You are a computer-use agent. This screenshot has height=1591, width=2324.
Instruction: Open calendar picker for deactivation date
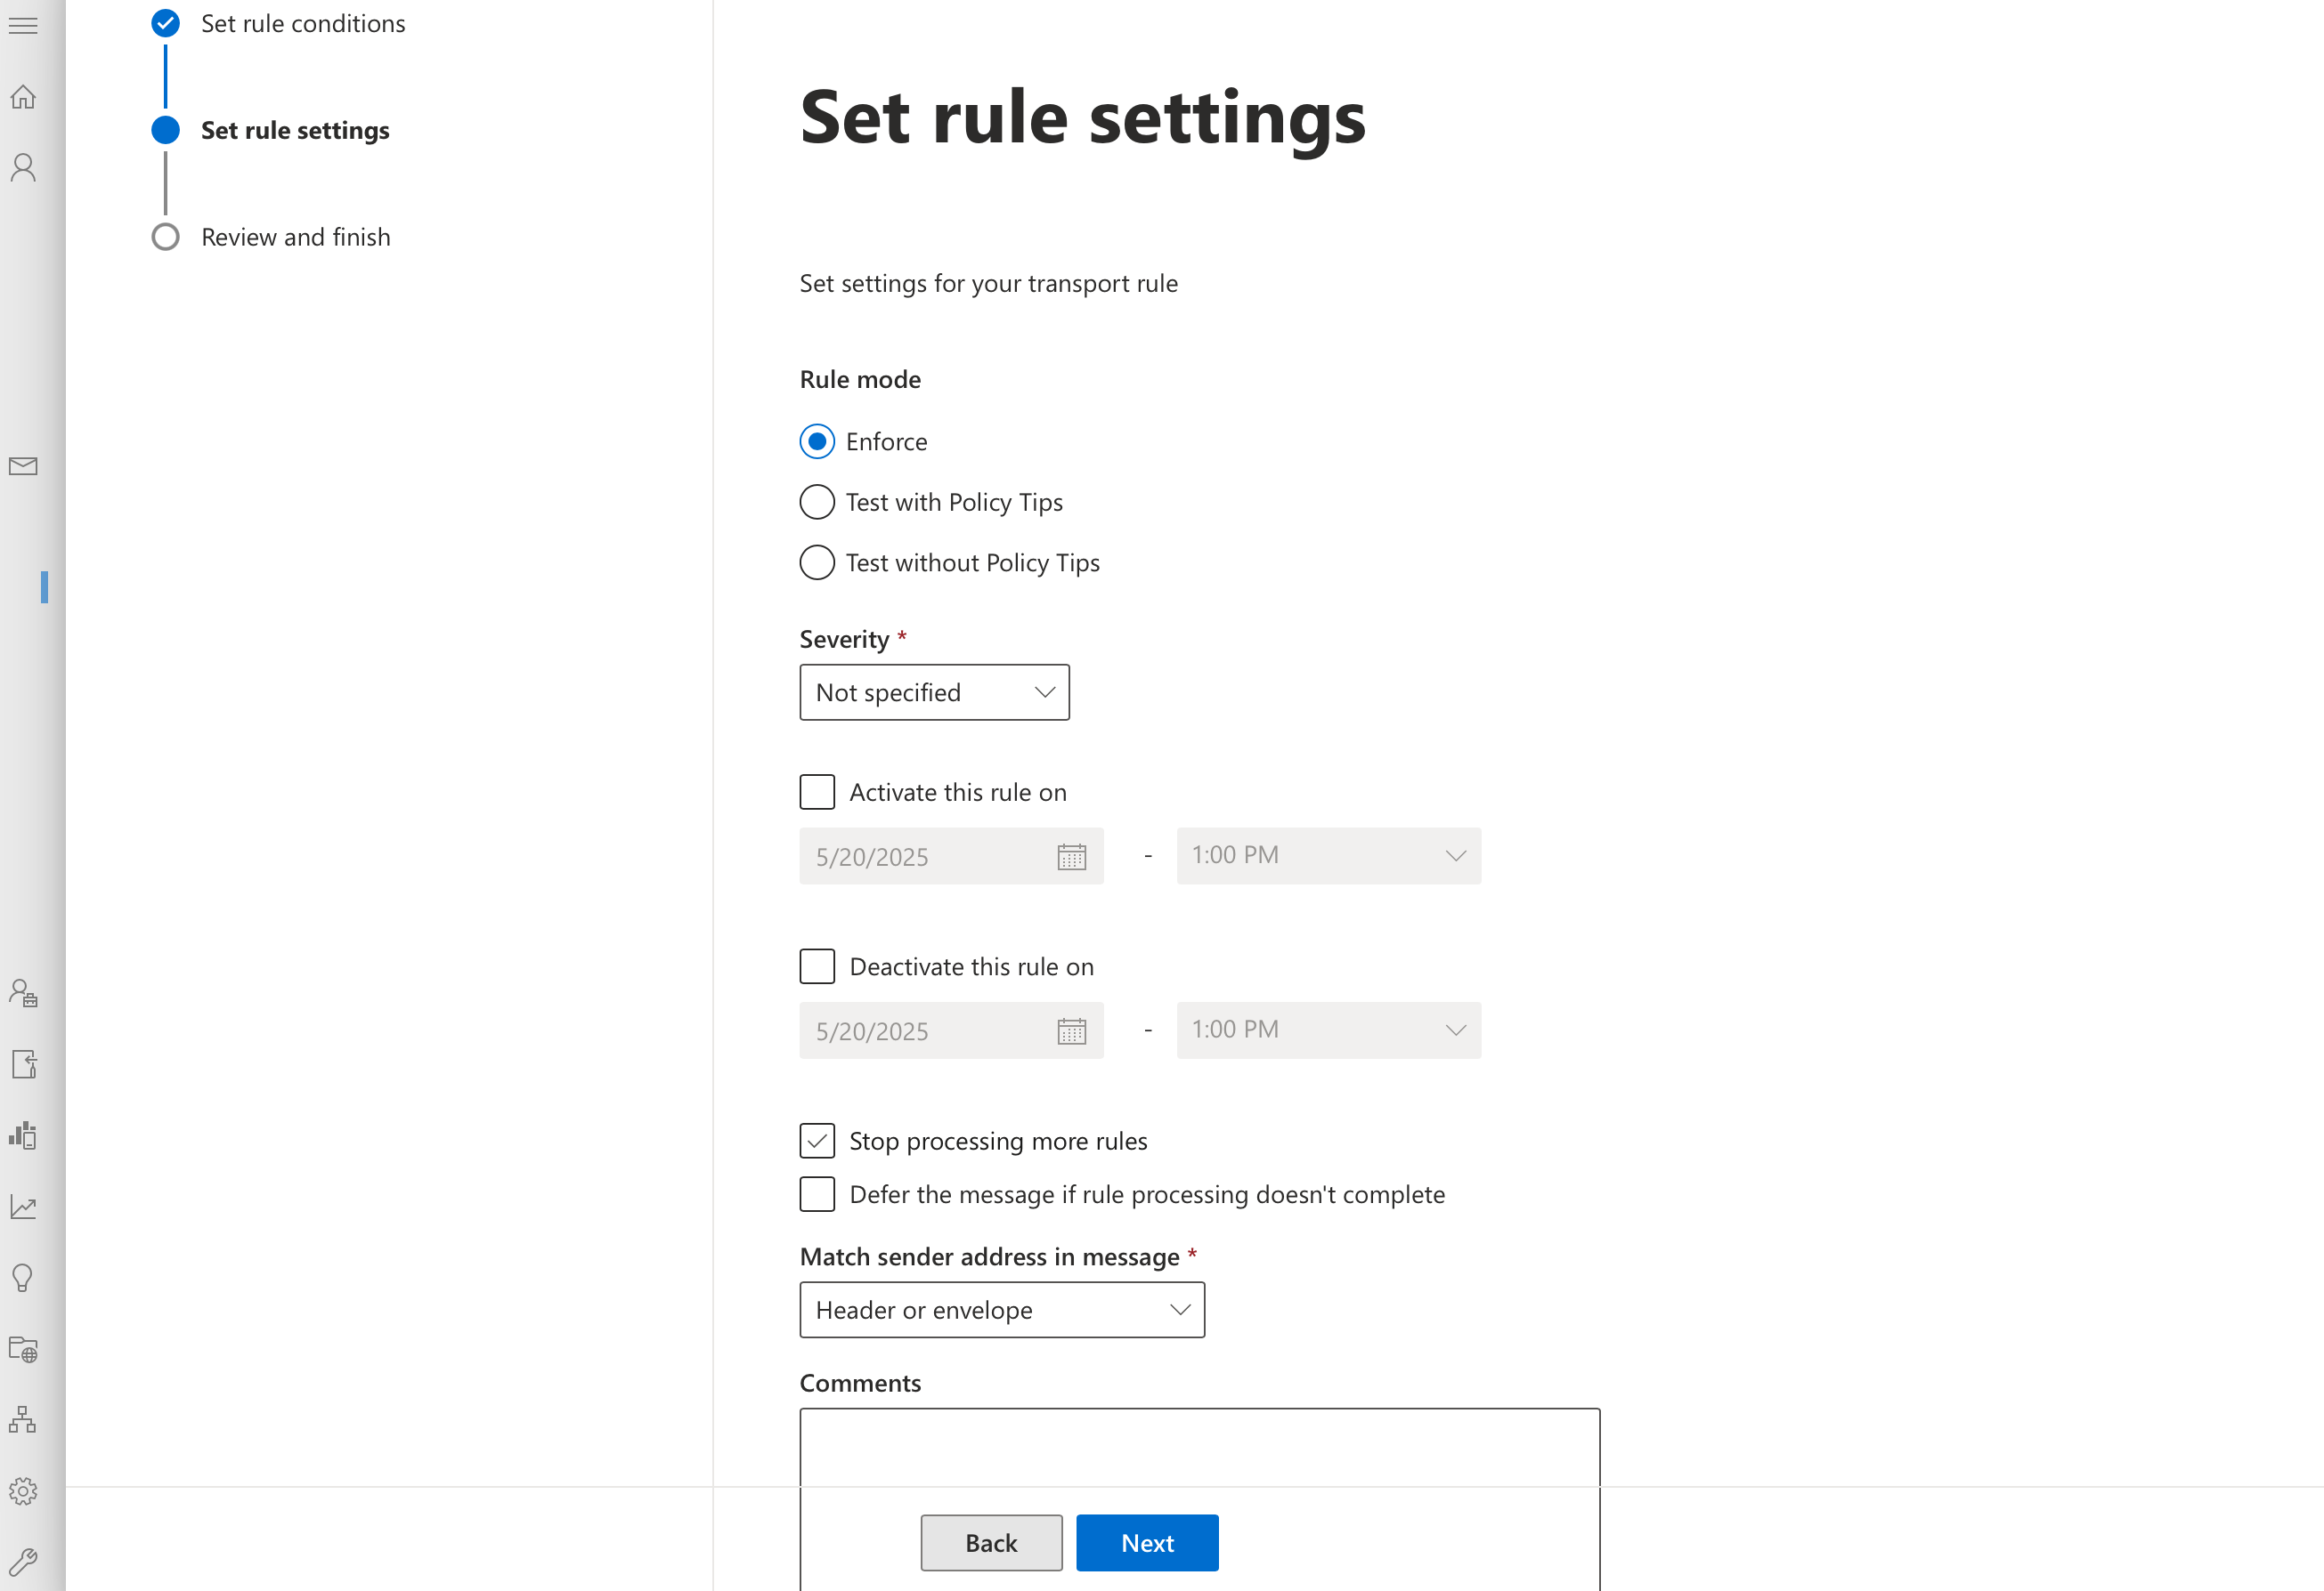click(x=1071, y=1030)
